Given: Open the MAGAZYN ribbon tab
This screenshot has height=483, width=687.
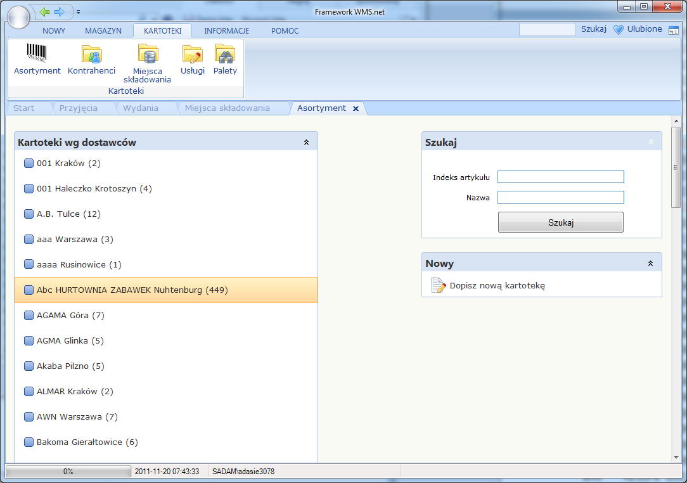Looking at the screenshot, I should tap(103, 30).
